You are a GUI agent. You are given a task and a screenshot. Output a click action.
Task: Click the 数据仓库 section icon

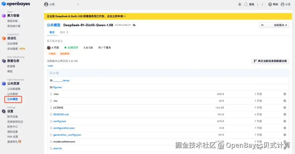[4, 61]
